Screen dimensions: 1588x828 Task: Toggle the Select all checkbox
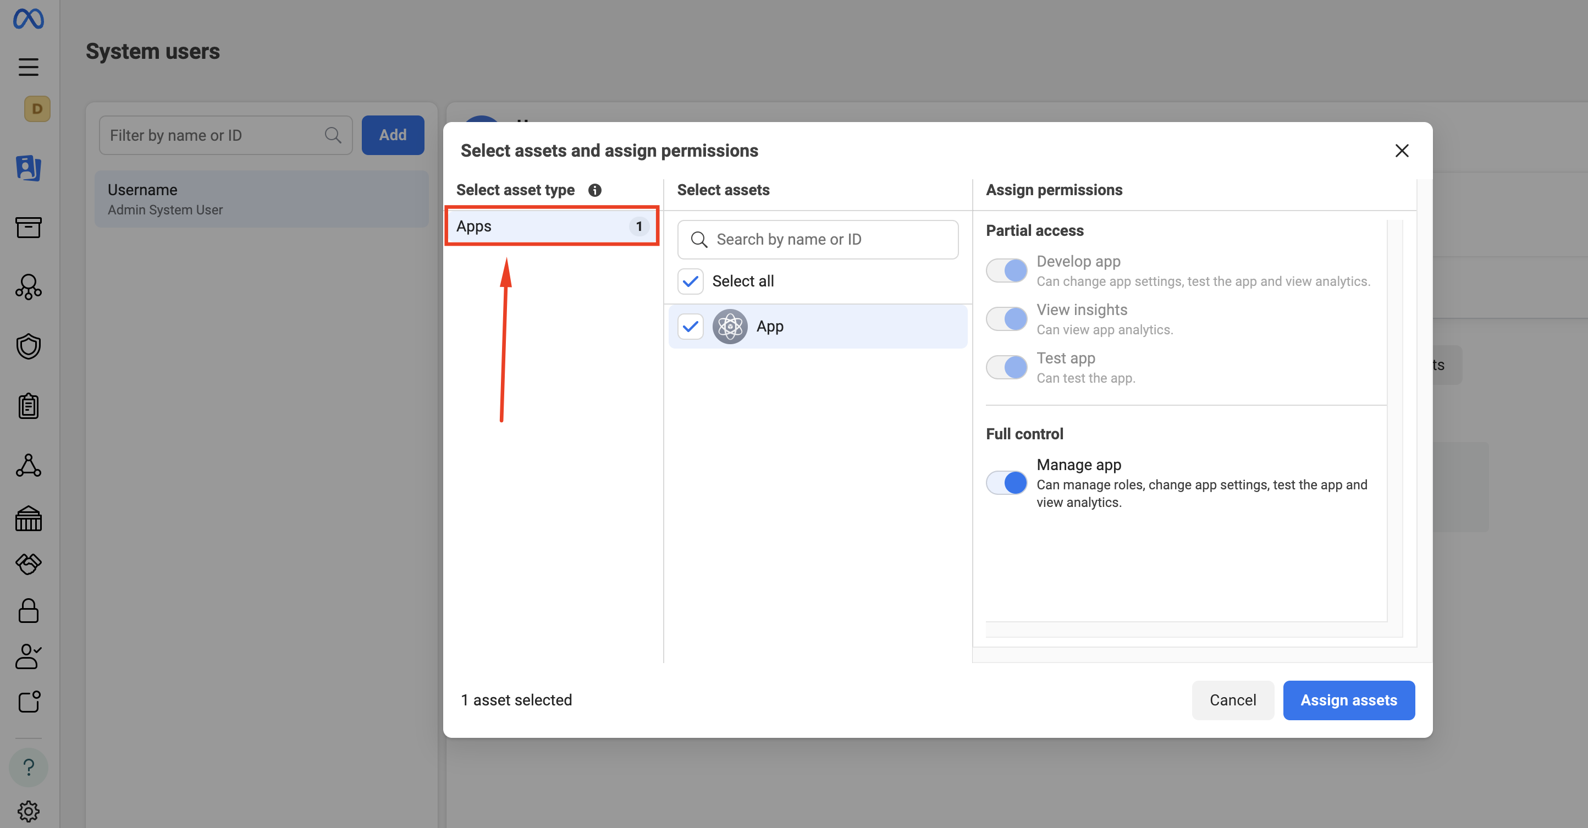(x=691, y=281)
